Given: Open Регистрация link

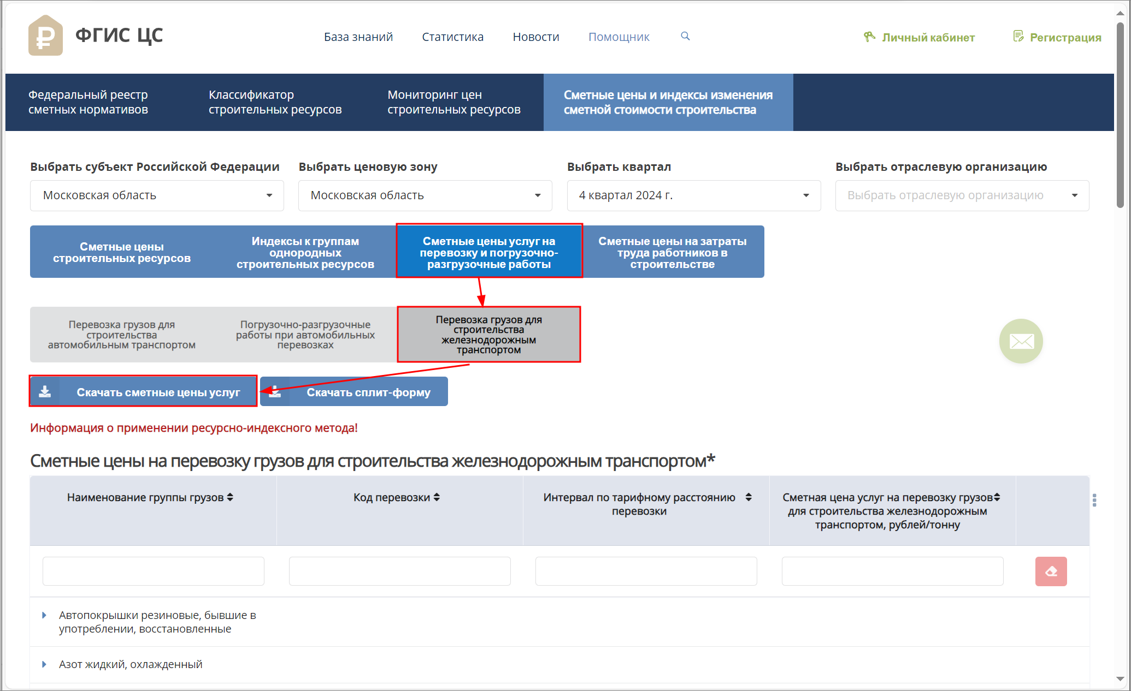Looking at the screenshot, I should pyautogui.click(x=1065, y=37).
